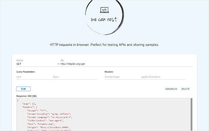Click the "Accept" line in response
This screenshot has width=209, height=131.
coord(37,111)
